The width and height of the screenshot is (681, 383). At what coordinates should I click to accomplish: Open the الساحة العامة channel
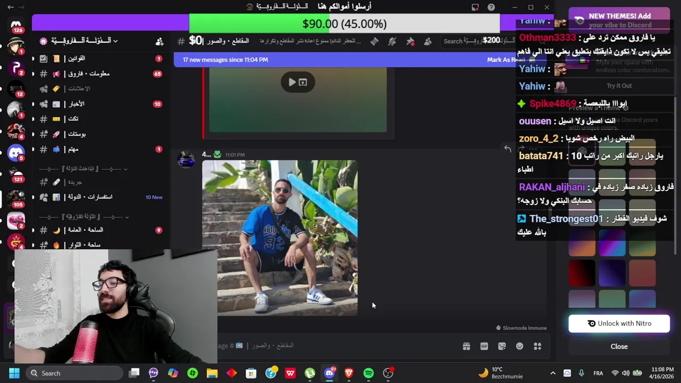(101, 230)
